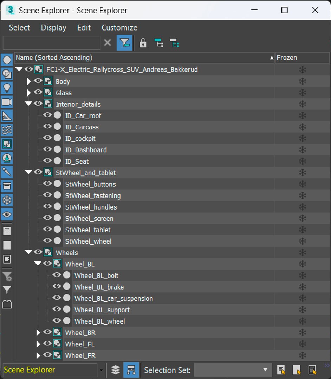Click the Name (Sorted Ascending) column header

(x=144, y=58)
